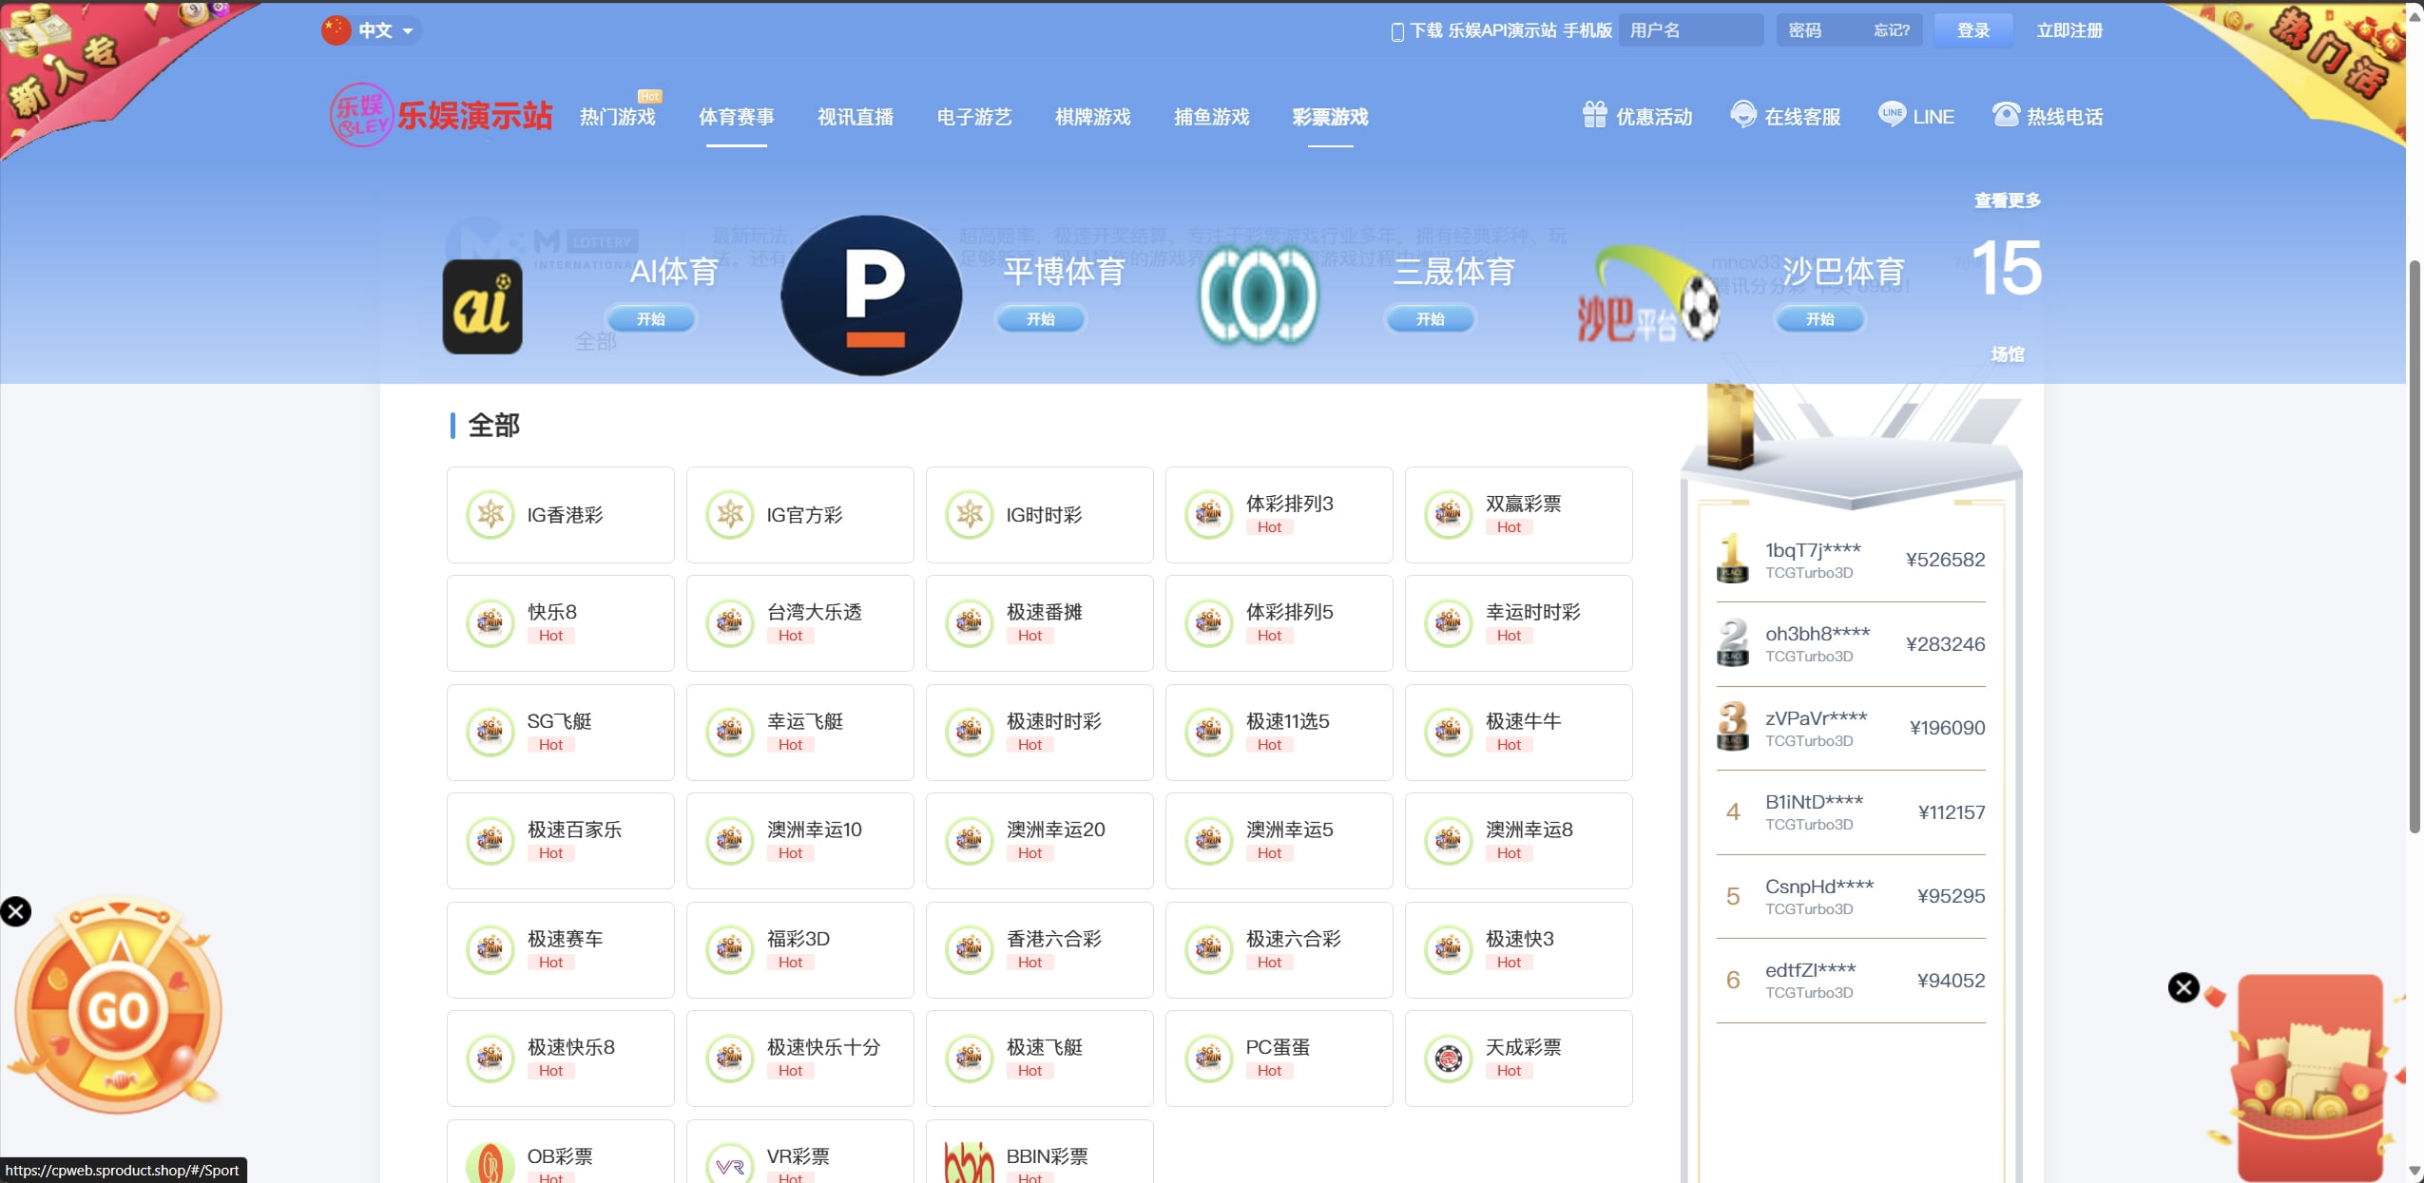Dismiss the red envelope popup
This screenshot has height=1183, width=2424.
click(2184, 987)
